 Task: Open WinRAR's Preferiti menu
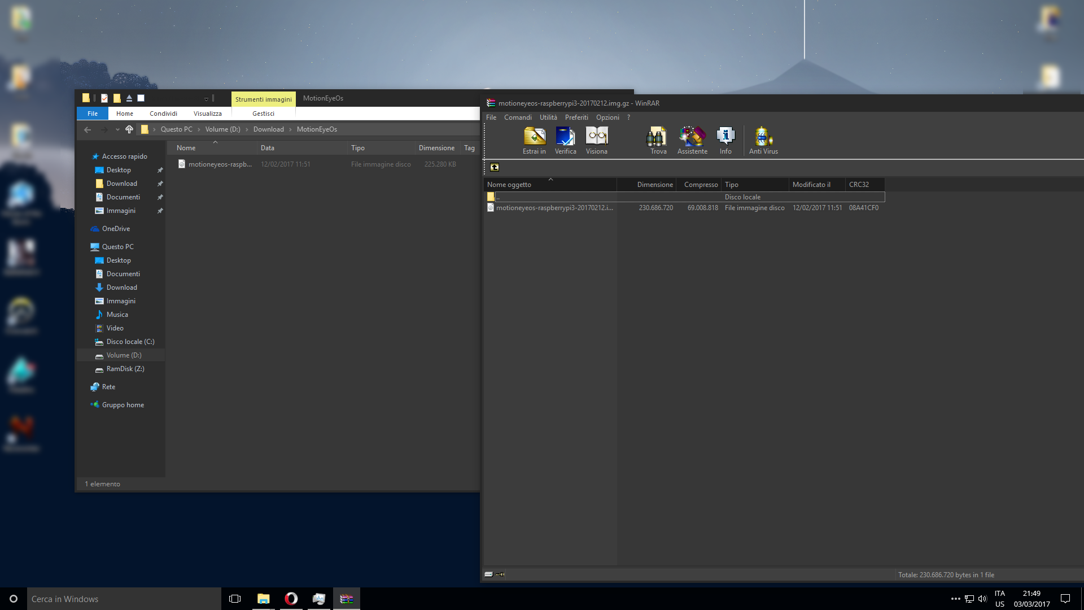tap(576, 117)
